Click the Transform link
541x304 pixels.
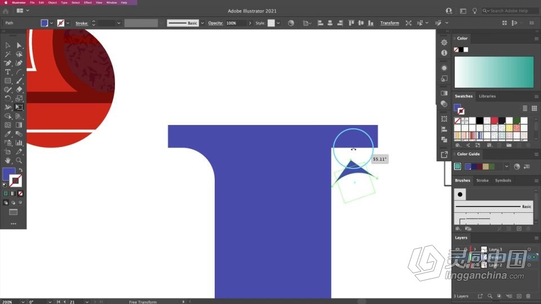[x=389, y=23]
